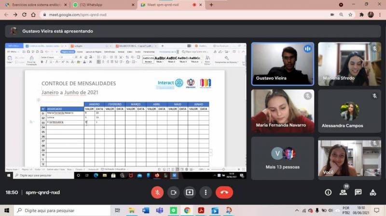Click the taskbar clock showing 18:50
This screenshot has height=216, width=386.
click(x=361, y=210)
